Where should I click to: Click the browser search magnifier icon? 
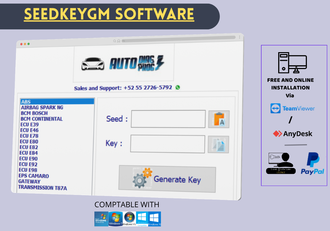115,41
